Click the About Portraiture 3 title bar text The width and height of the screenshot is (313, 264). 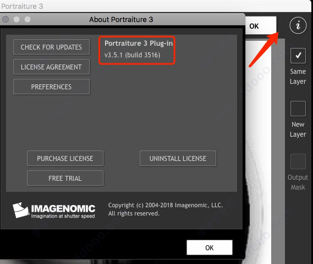tap(121, 19)
